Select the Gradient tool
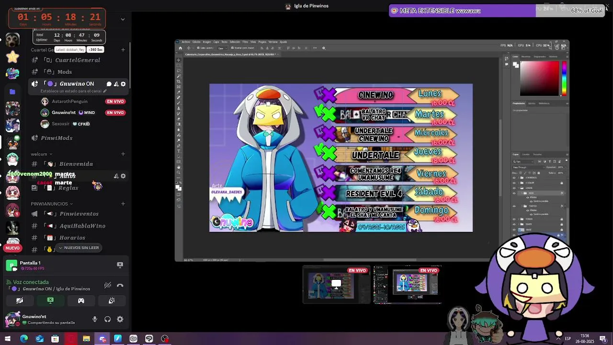 coord(179,124)
